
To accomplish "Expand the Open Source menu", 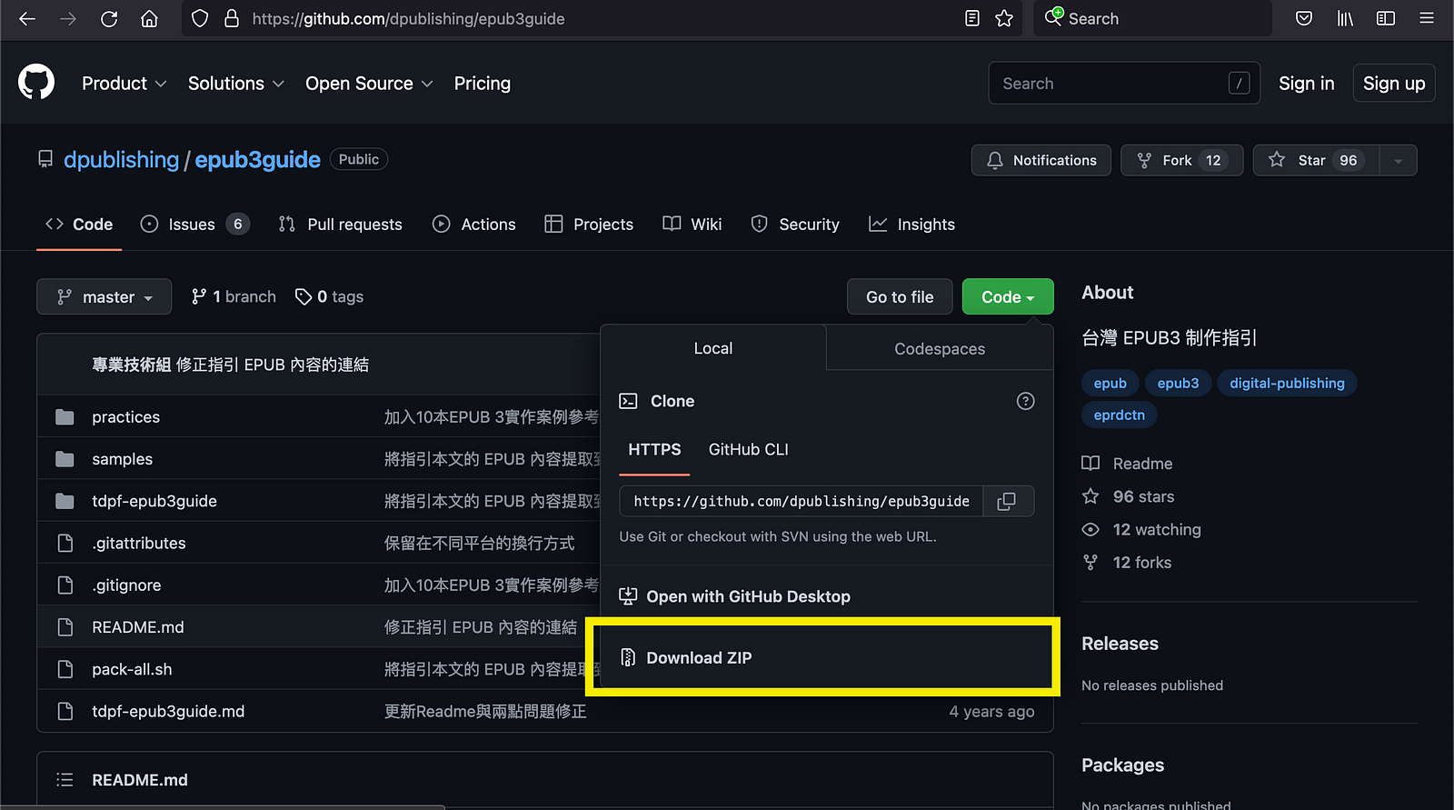I will (369, 84).
